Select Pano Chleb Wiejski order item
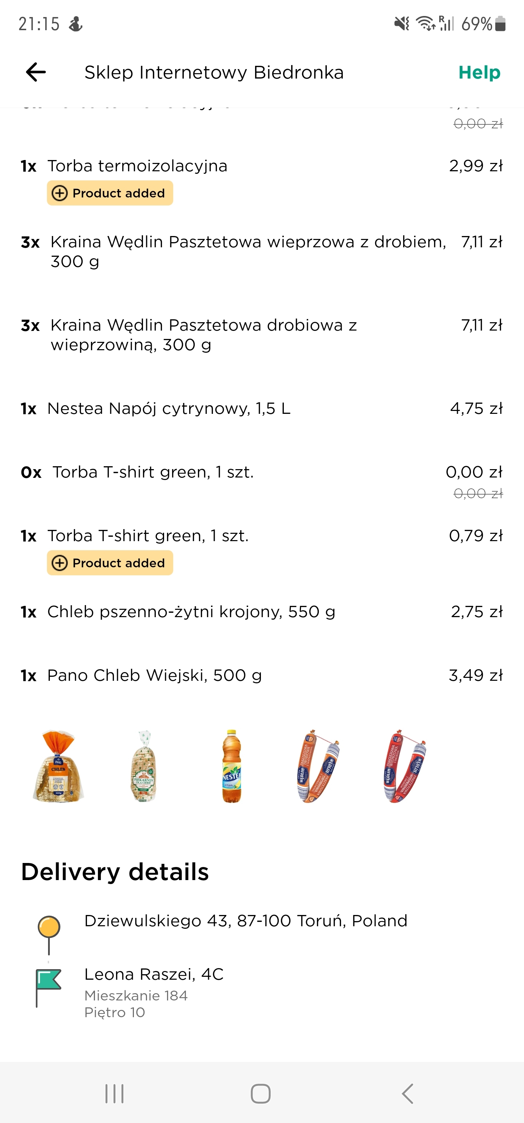This screenshot has height=1123, width=524. [154, 675]
